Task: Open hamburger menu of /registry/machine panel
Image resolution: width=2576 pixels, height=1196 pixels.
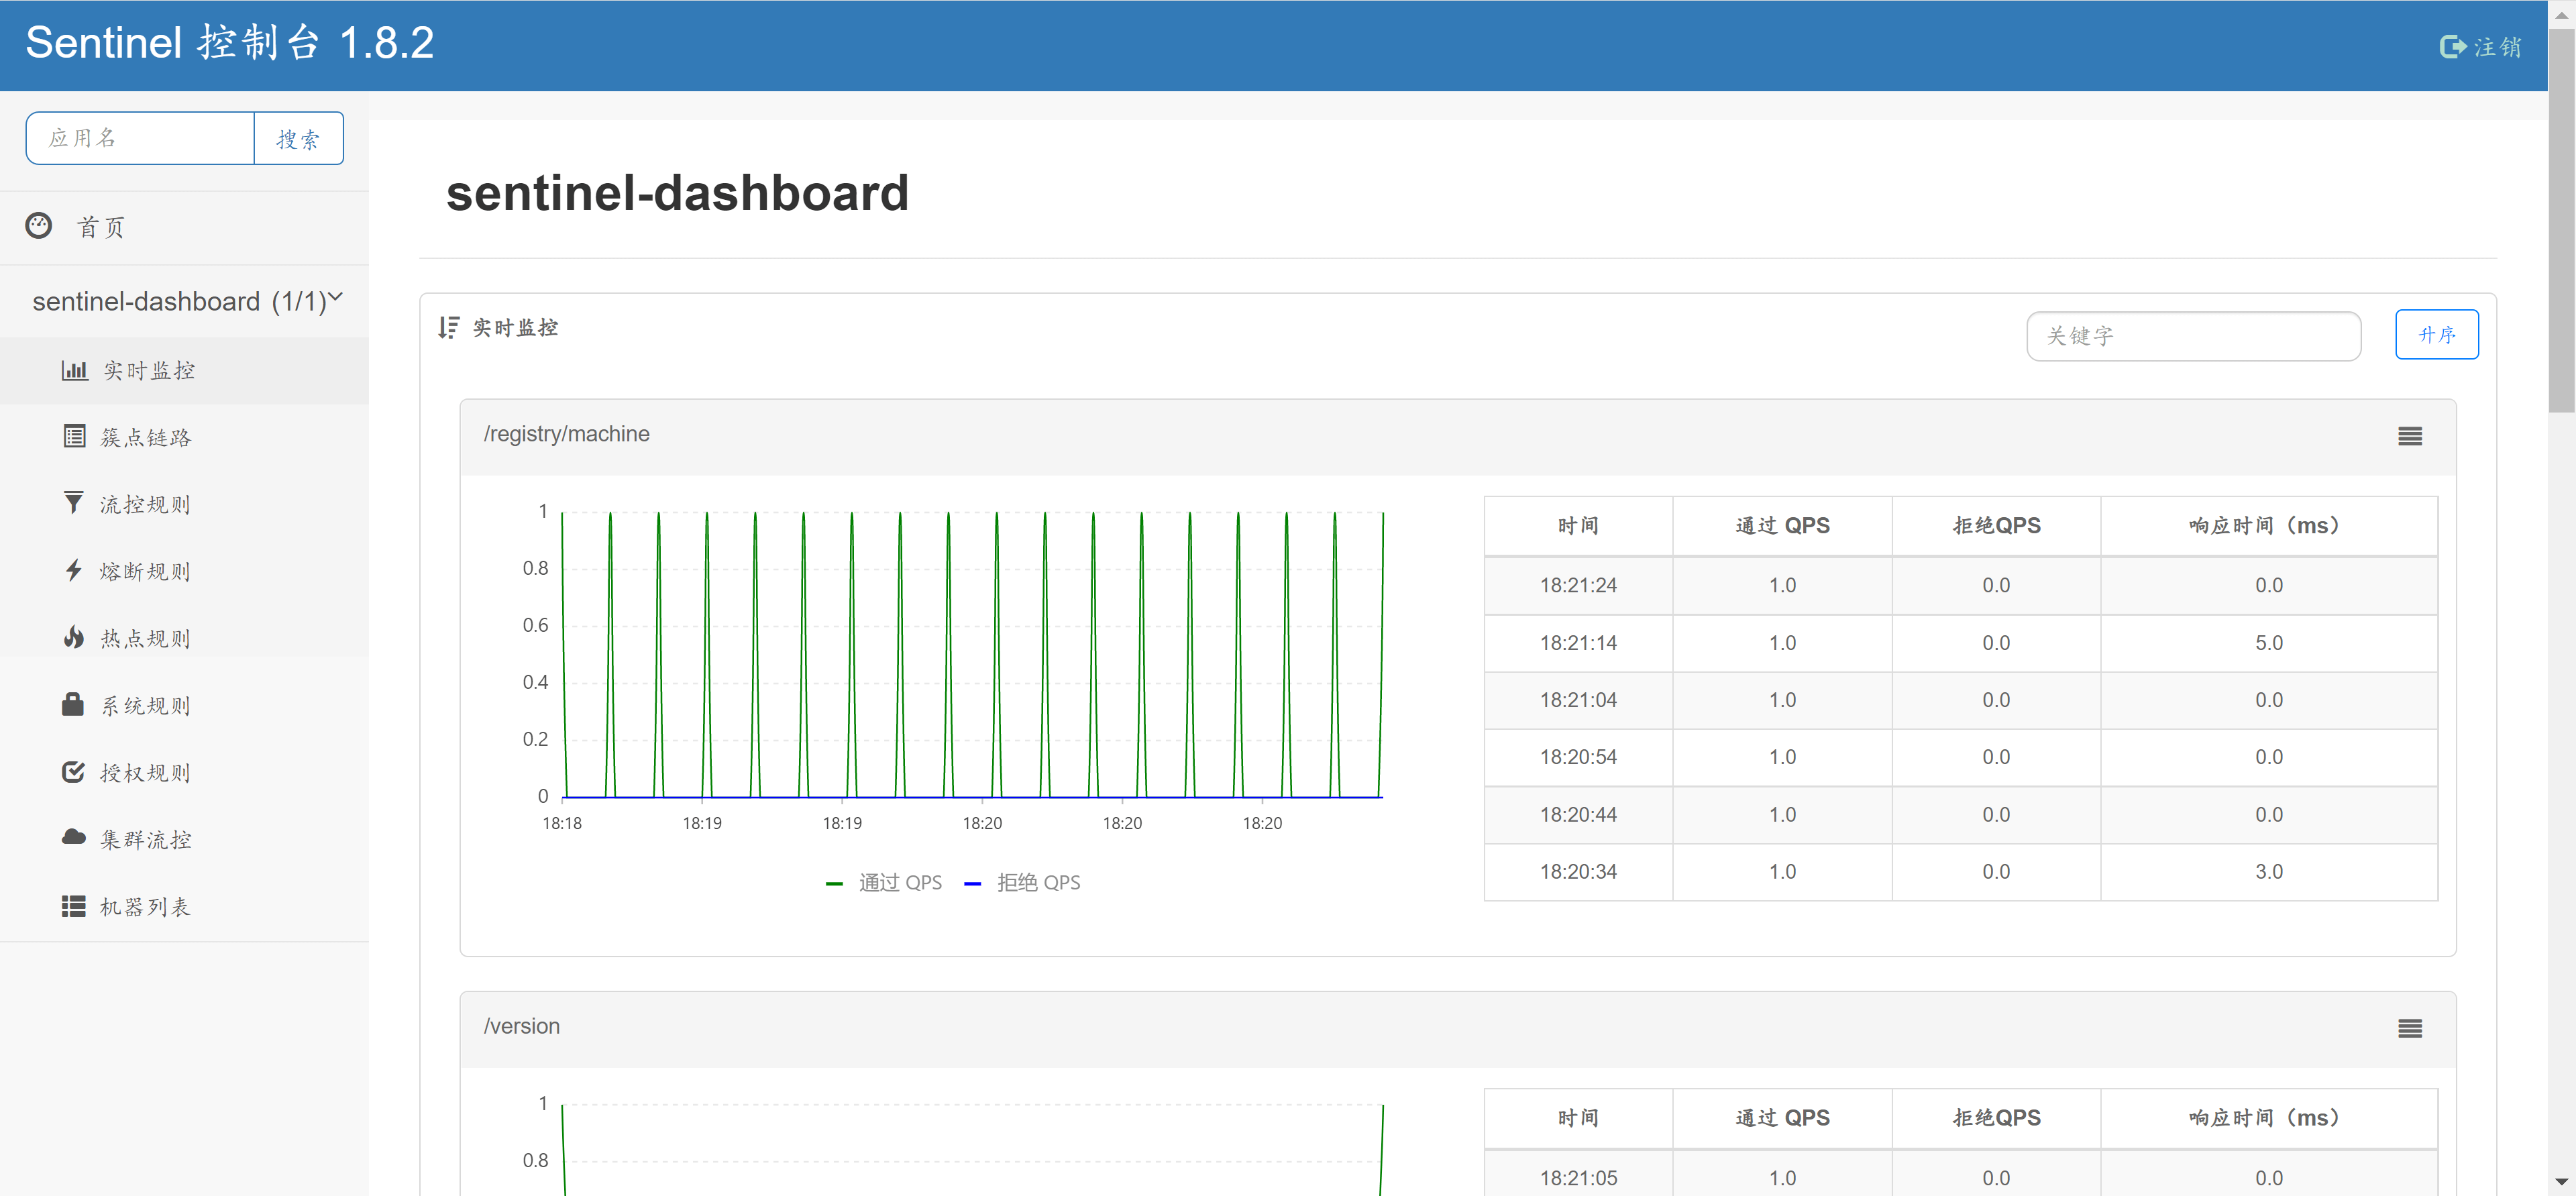Action: (x=2409, y=436)
